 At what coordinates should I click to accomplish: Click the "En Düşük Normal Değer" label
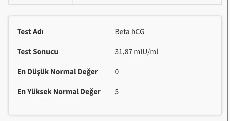(57, 72)
